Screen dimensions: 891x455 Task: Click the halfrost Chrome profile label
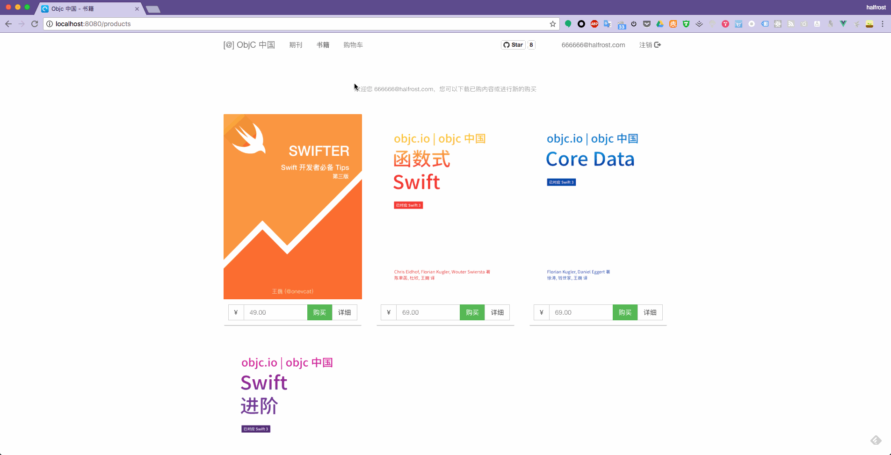pyautogui.click(x=876, y=7)
